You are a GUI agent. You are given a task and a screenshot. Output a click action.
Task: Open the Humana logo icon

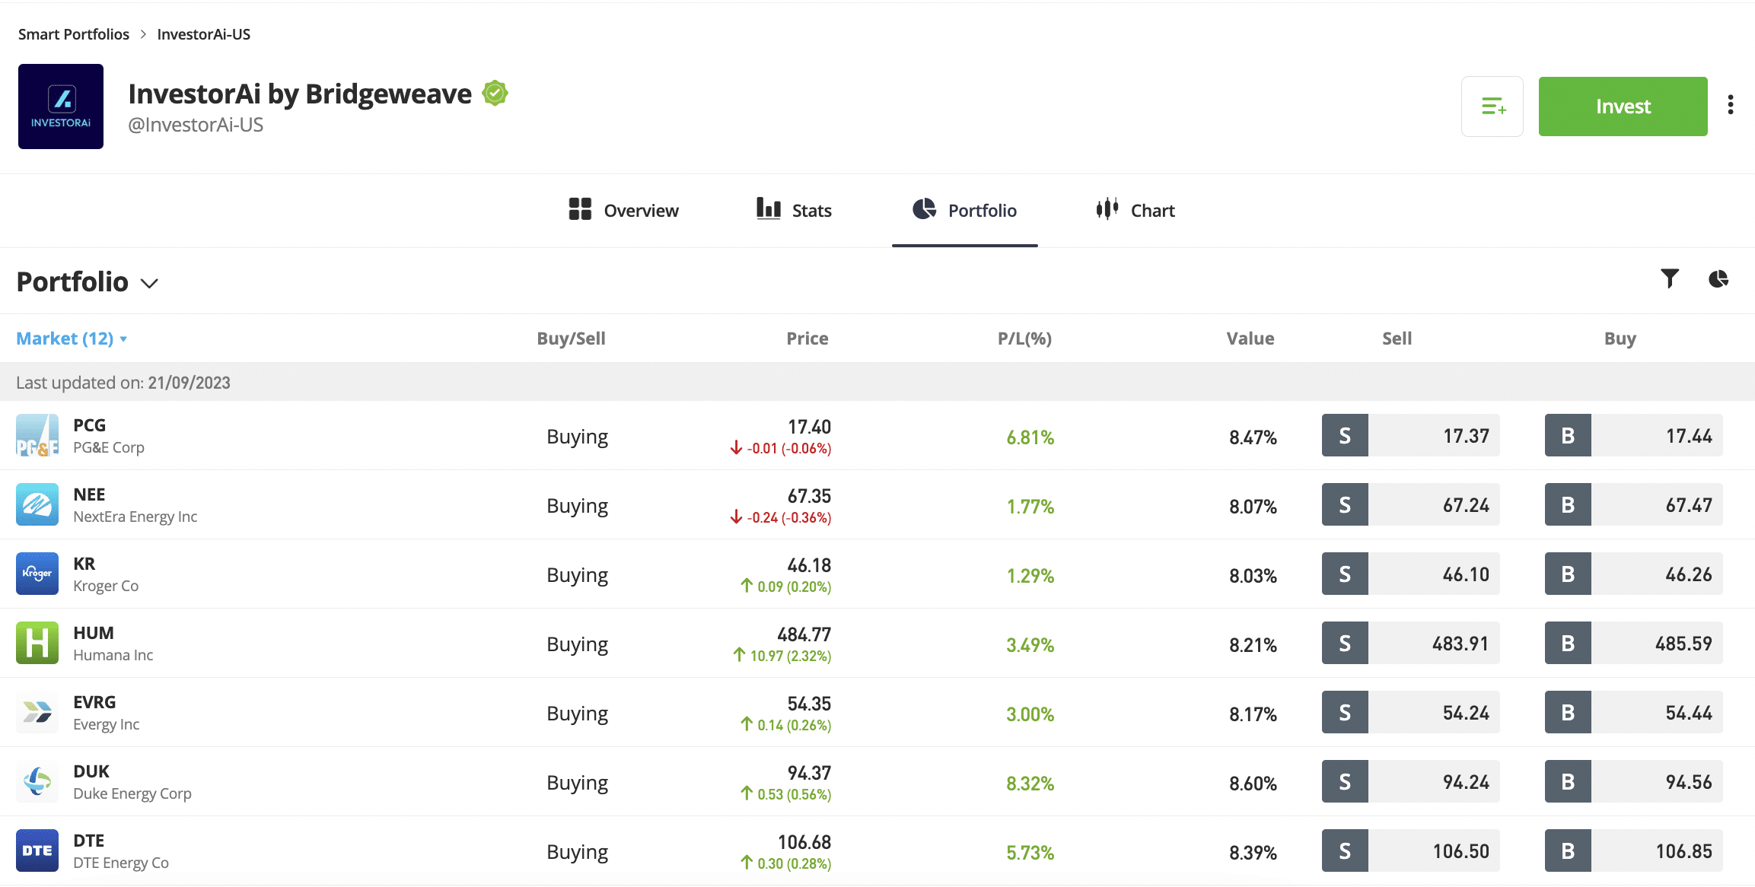point(37,643)
